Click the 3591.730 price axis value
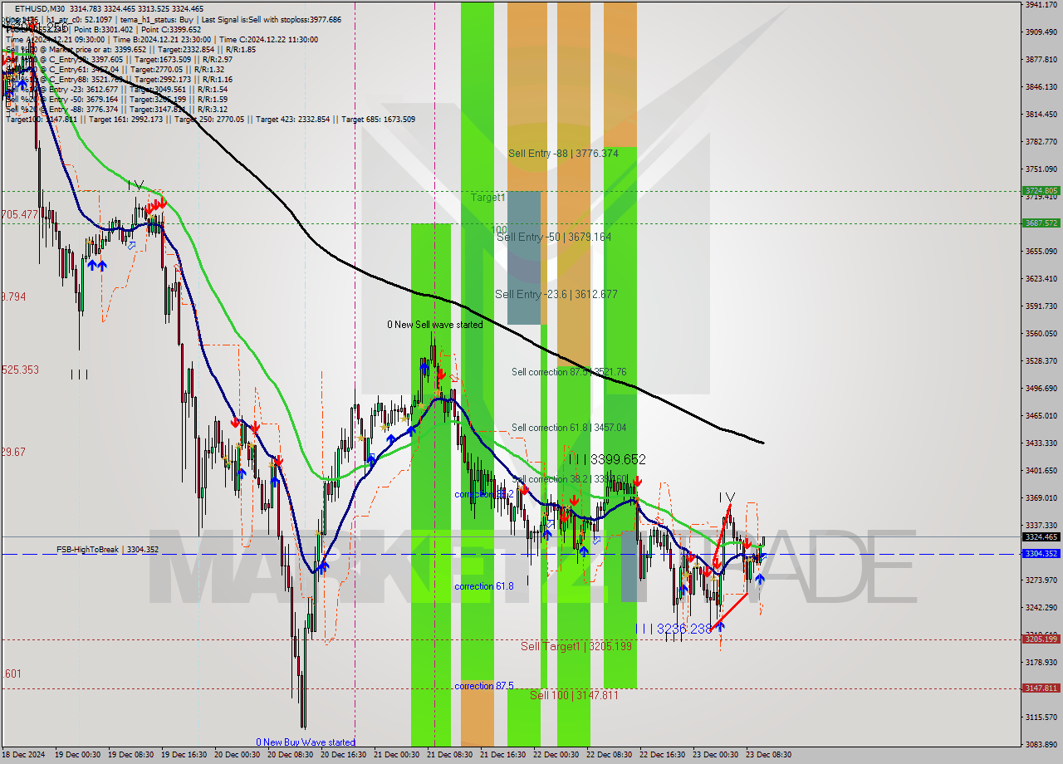The width and height of the screenshot is (1063, 764). pyautogui.click(x=1041, y=306)
